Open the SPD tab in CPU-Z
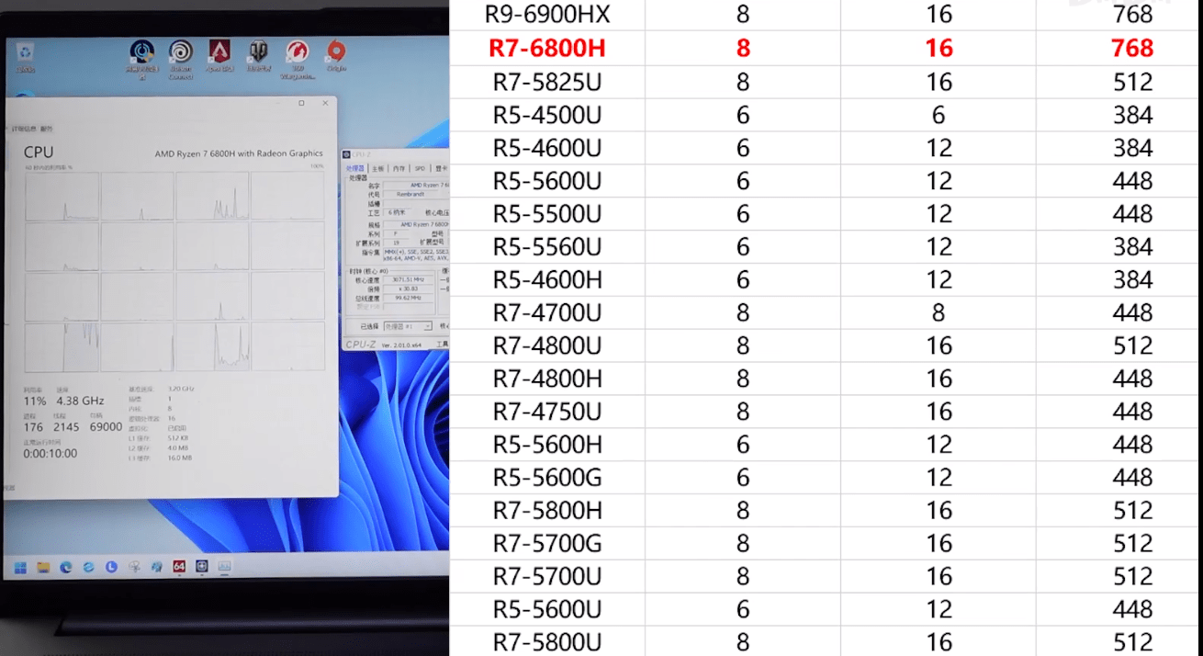The height and width of the screenshot is (656, 1203). coord(419,169)
